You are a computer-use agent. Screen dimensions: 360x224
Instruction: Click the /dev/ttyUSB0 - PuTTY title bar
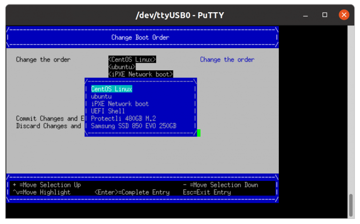point(180,15)
